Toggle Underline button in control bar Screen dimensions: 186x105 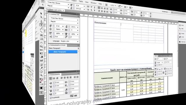point(94,7)
